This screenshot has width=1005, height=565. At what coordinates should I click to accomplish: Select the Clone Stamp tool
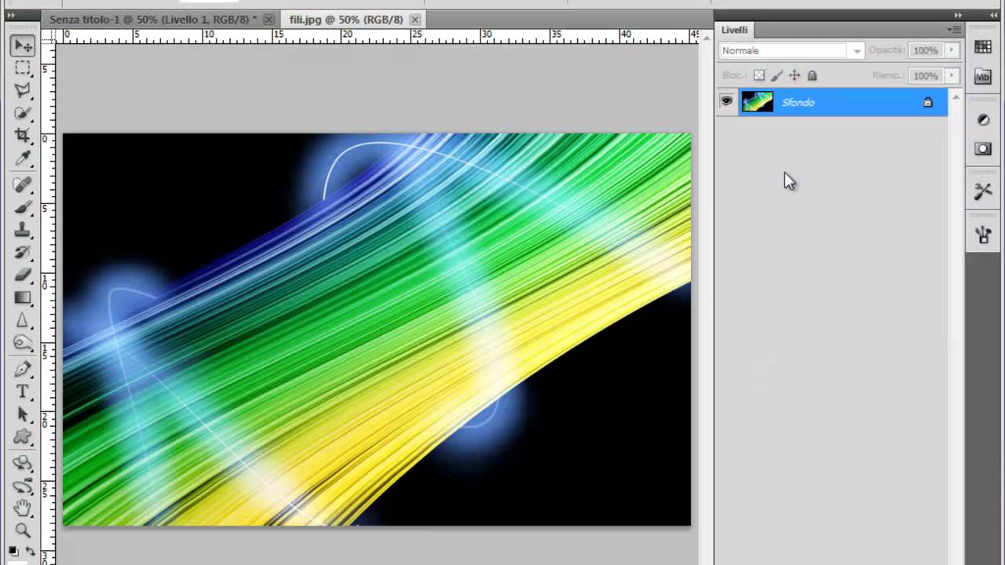click(x=23, y=230)
